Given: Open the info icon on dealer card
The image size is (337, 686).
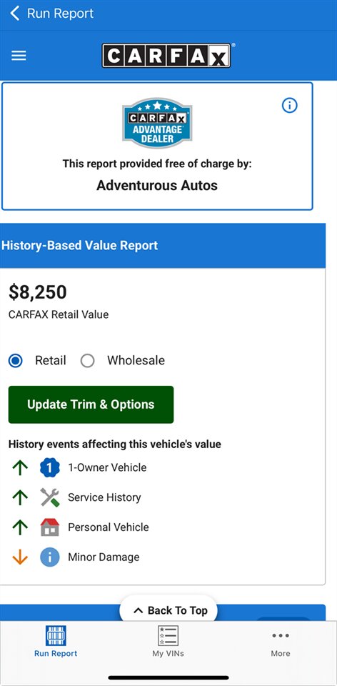Looking at the screenshot, I should click(289, 106).
